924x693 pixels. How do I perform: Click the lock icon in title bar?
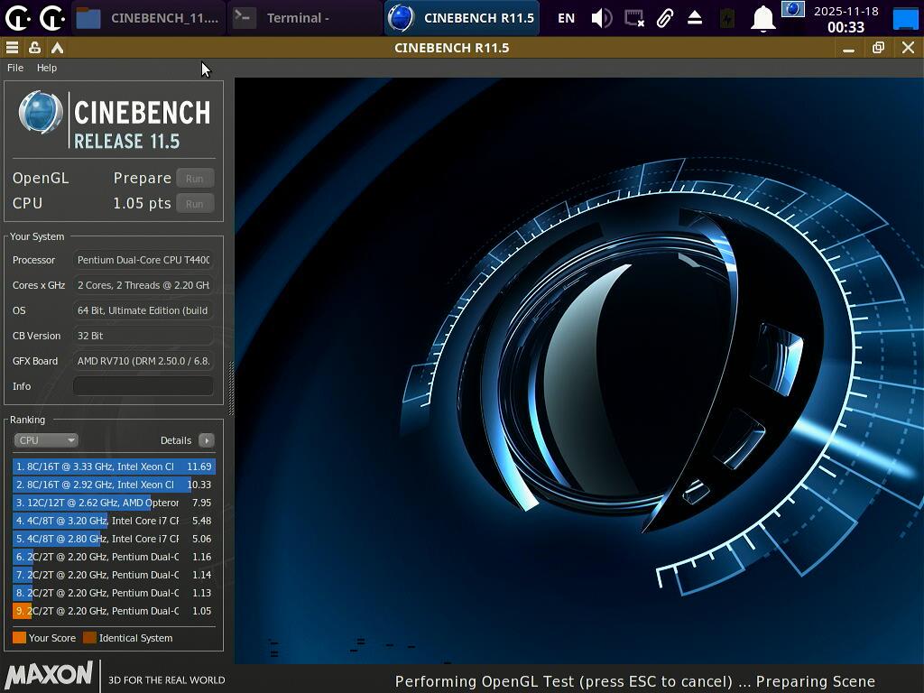point(34,48)
